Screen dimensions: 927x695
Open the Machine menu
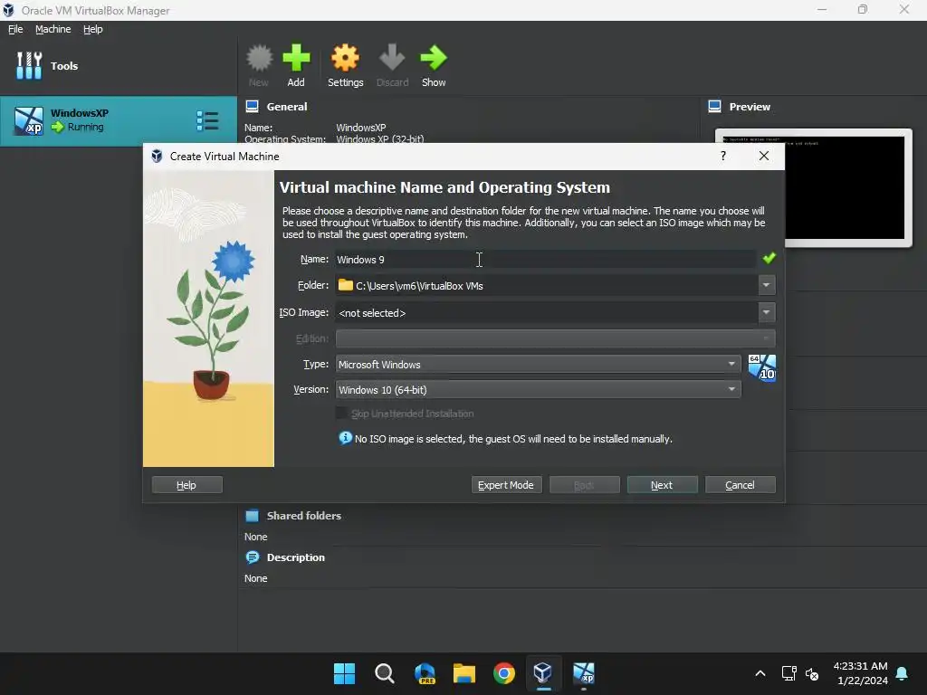tap(53, 29)
